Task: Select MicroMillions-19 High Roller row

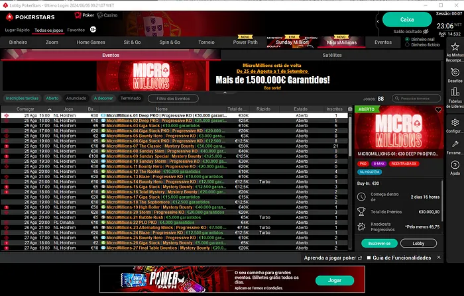Action: 174,207
